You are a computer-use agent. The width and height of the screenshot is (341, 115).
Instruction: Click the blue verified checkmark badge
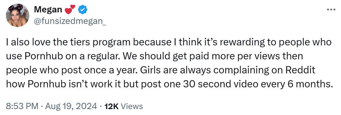[83, 10]
